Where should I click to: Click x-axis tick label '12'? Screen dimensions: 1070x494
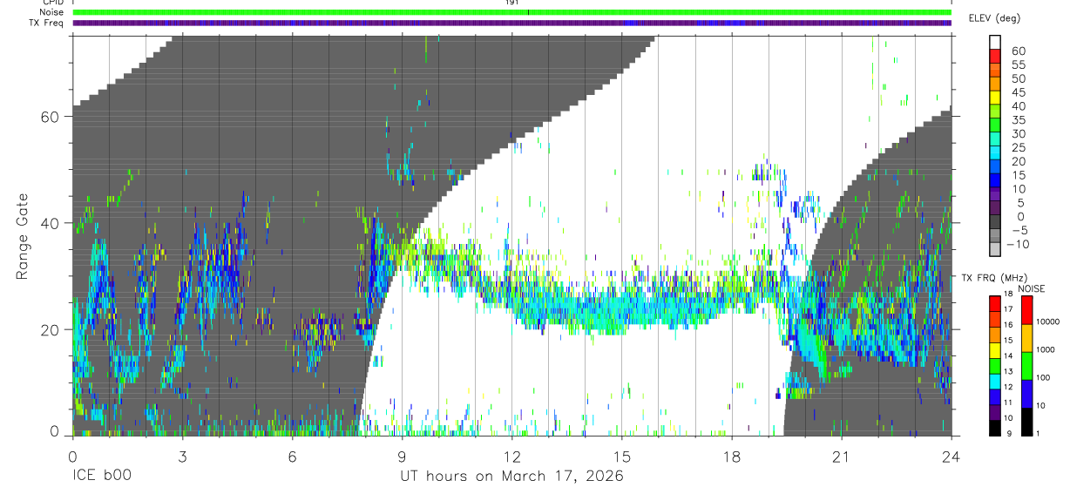pyautogui.click(x=512, y=457)
